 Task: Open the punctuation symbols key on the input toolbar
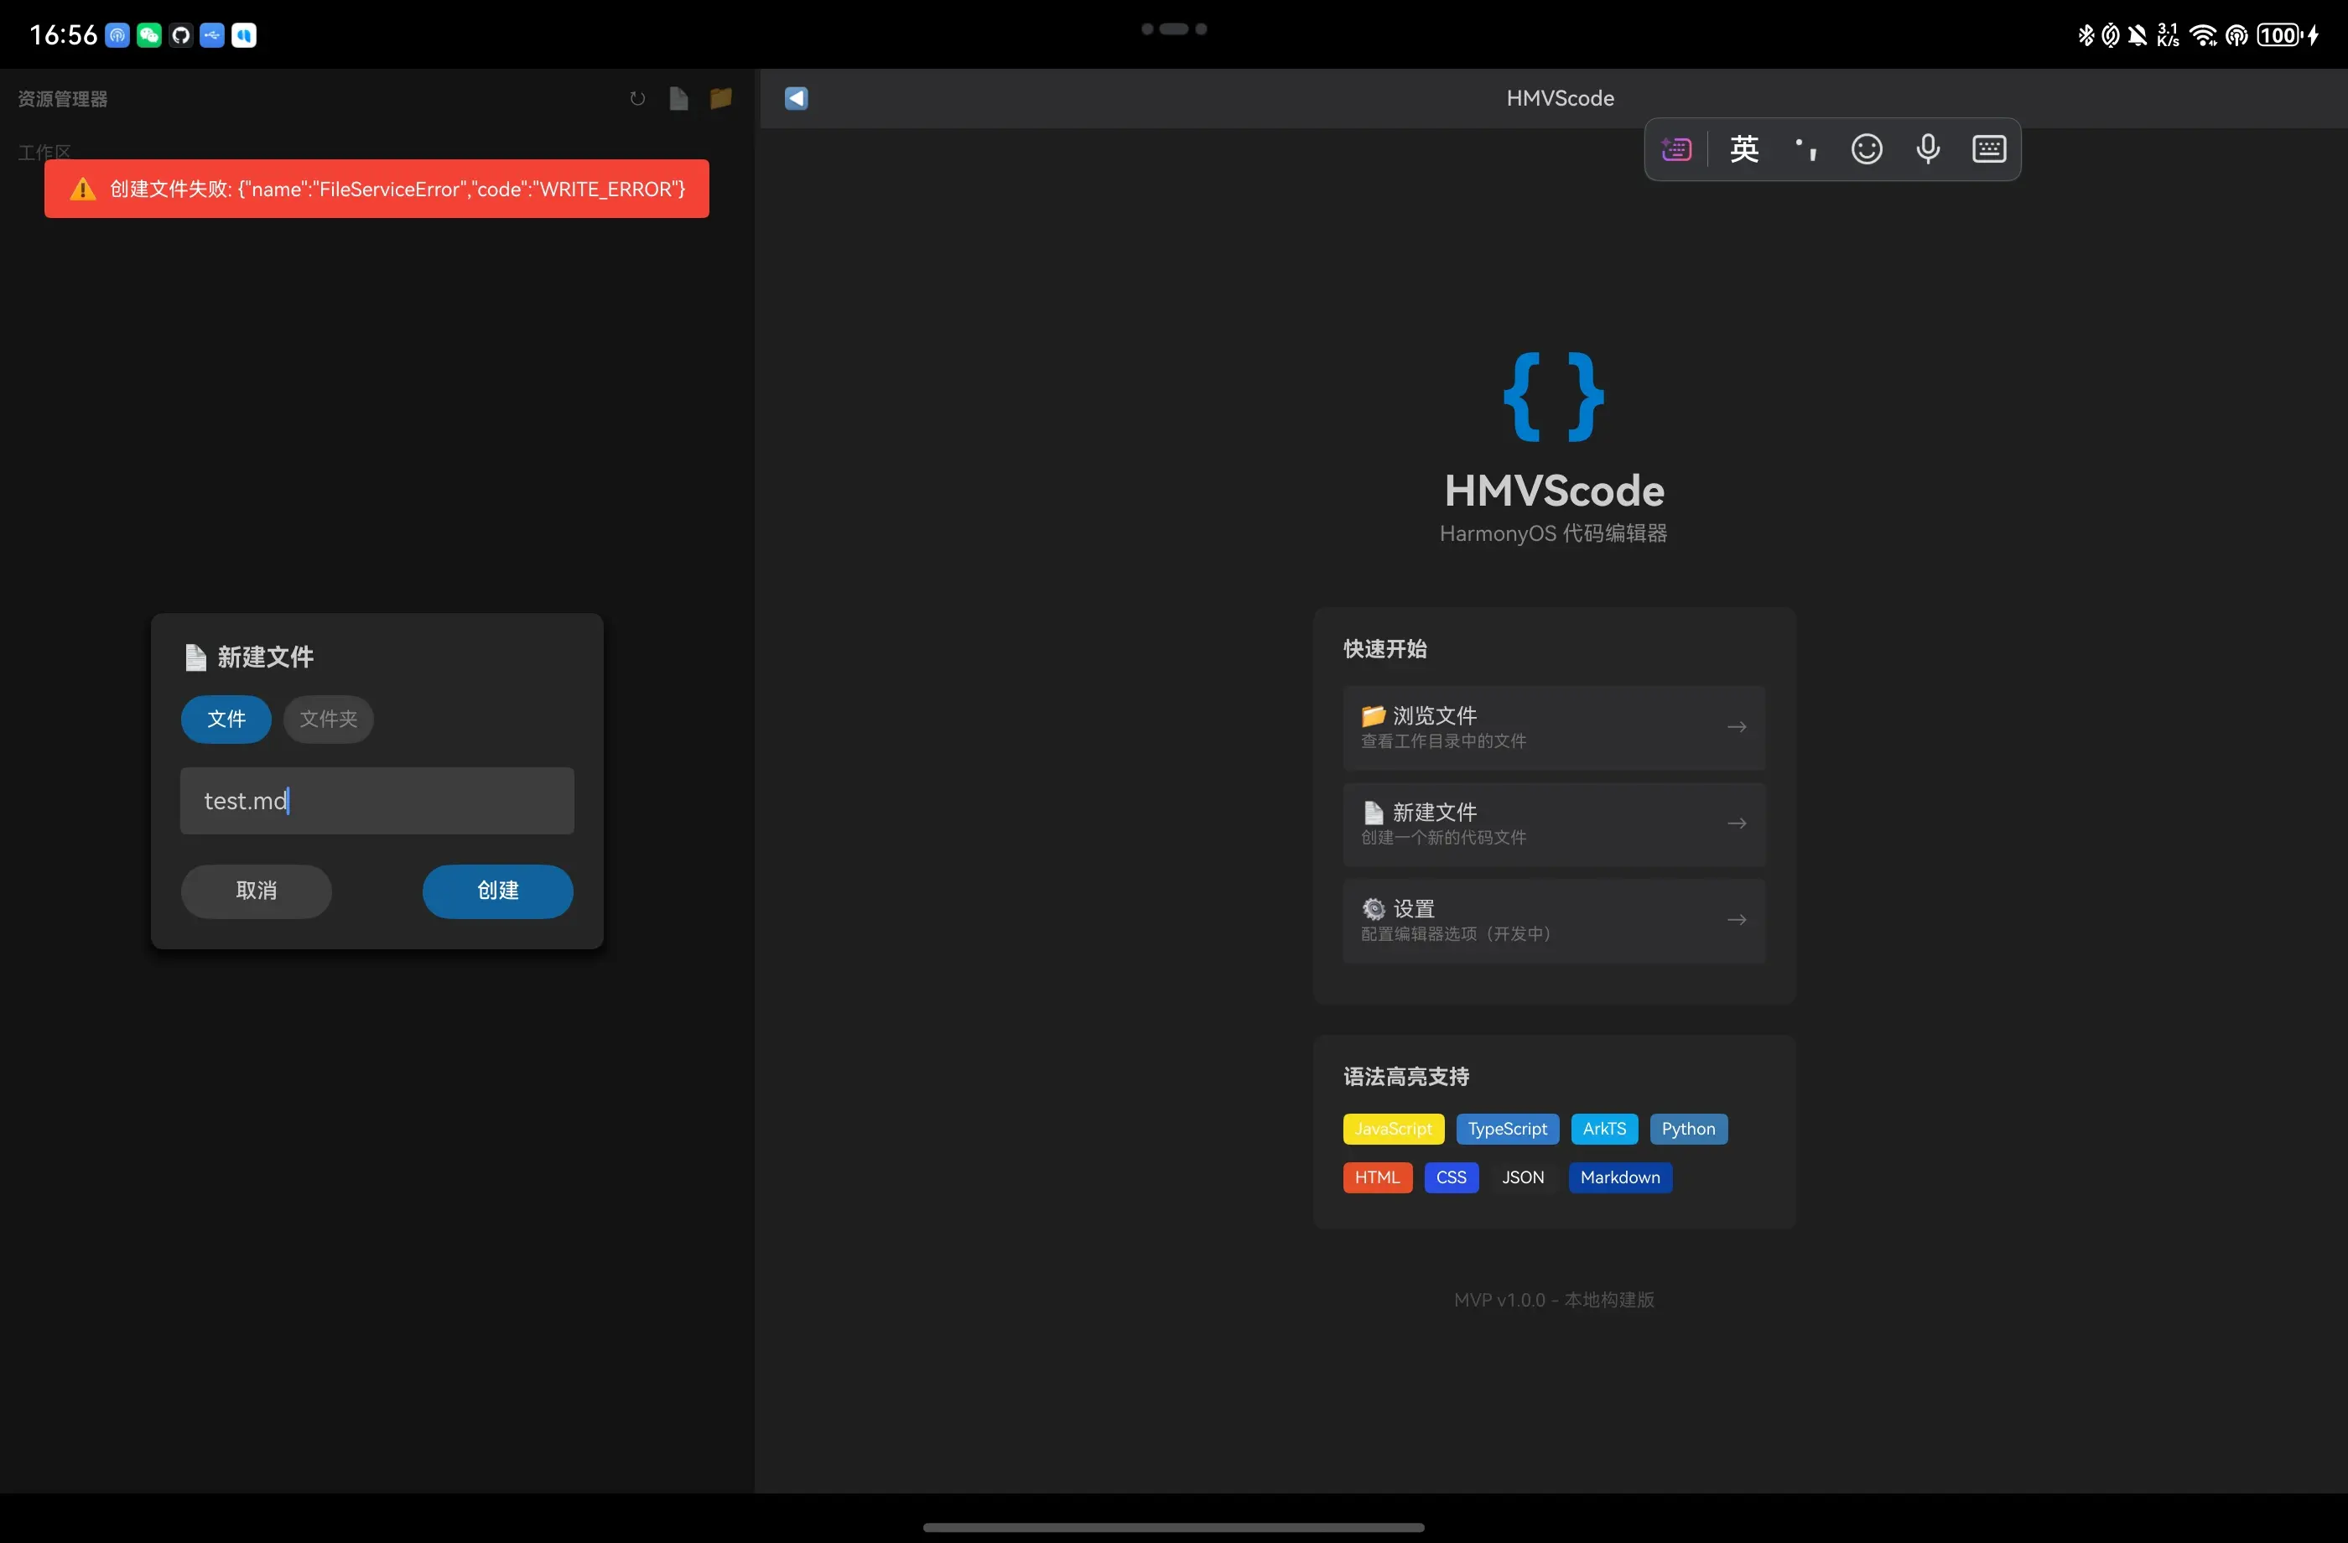[x=1805, y=150]
